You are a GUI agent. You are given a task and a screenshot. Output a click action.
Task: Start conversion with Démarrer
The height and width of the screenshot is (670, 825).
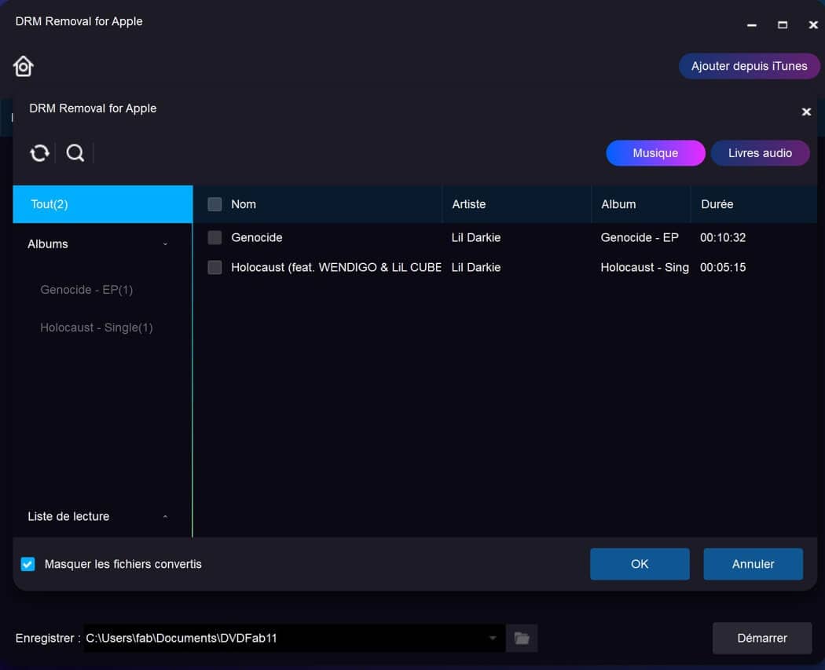pyautogui.click(x=762, y=638)
